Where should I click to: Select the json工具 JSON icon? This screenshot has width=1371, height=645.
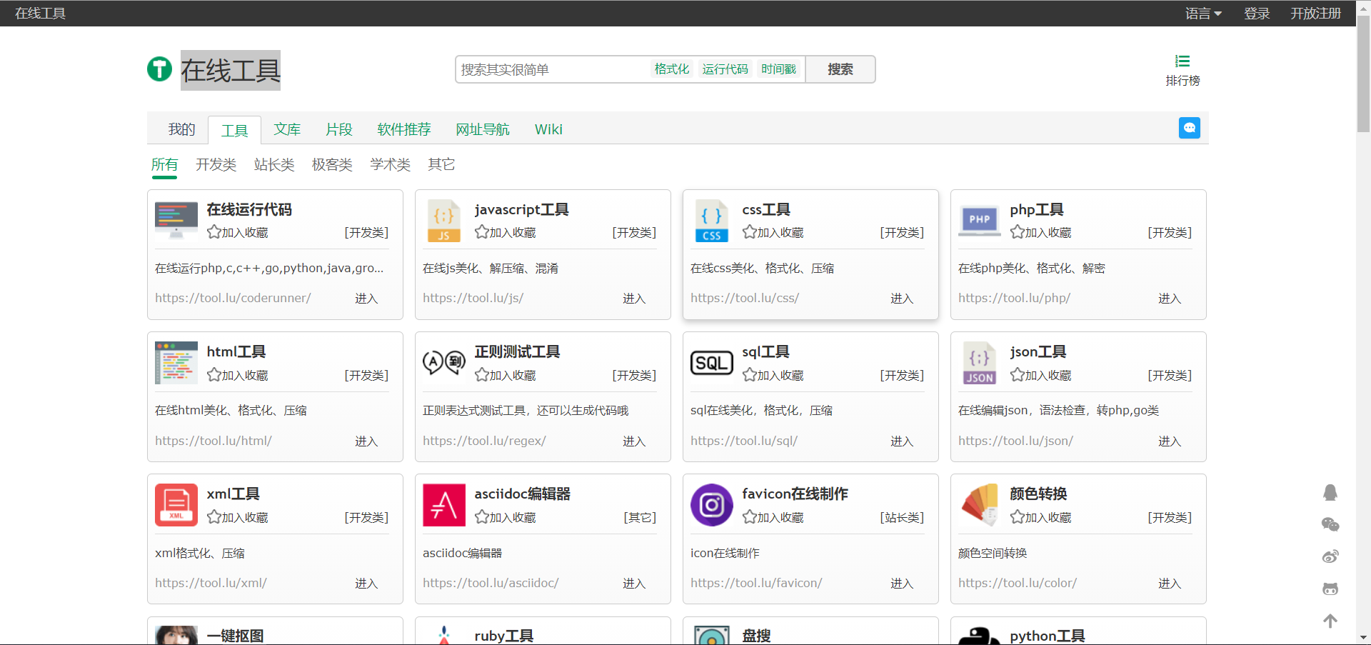tap(979, 363)
